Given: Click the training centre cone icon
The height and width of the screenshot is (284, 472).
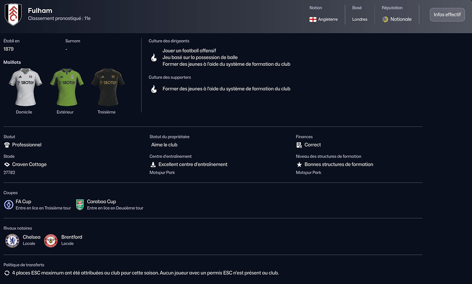Looking at the screenshot, I should coord(153,164).
